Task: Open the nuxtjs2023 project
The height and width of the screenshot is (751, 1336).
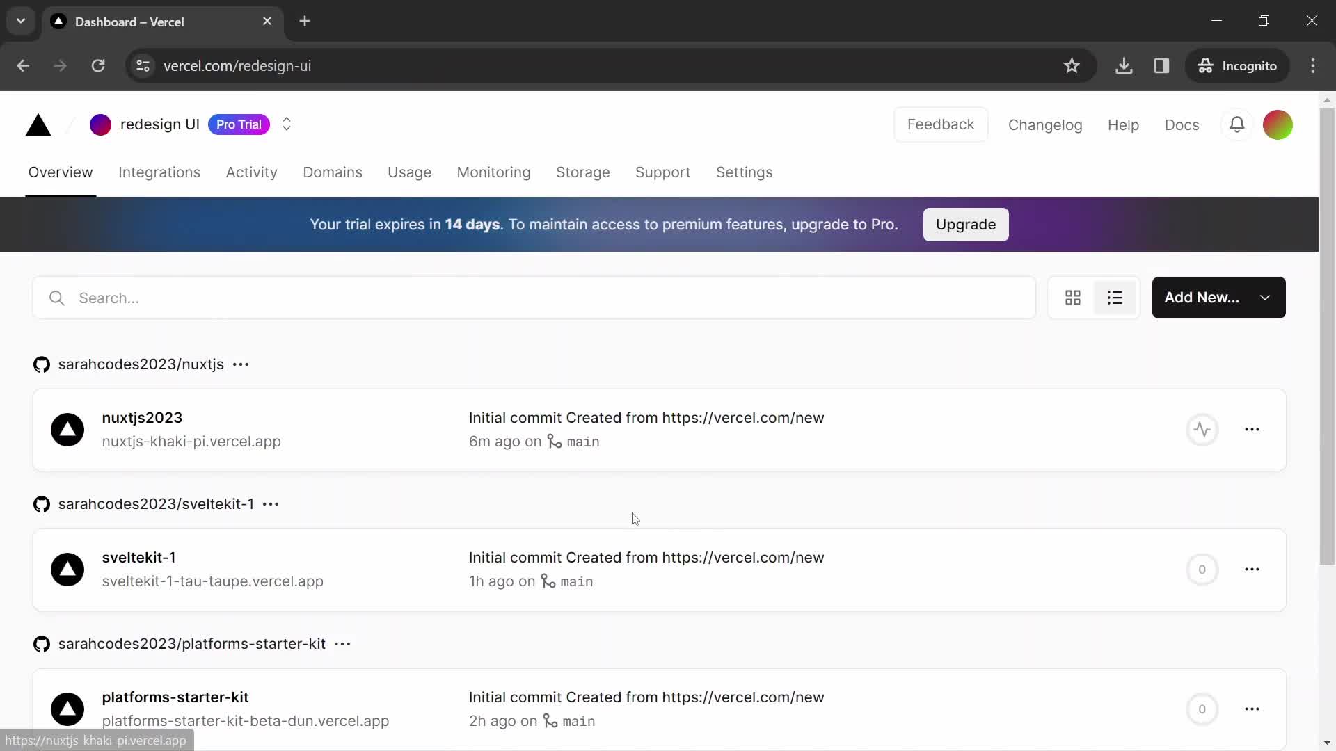Action: point(142,418)
